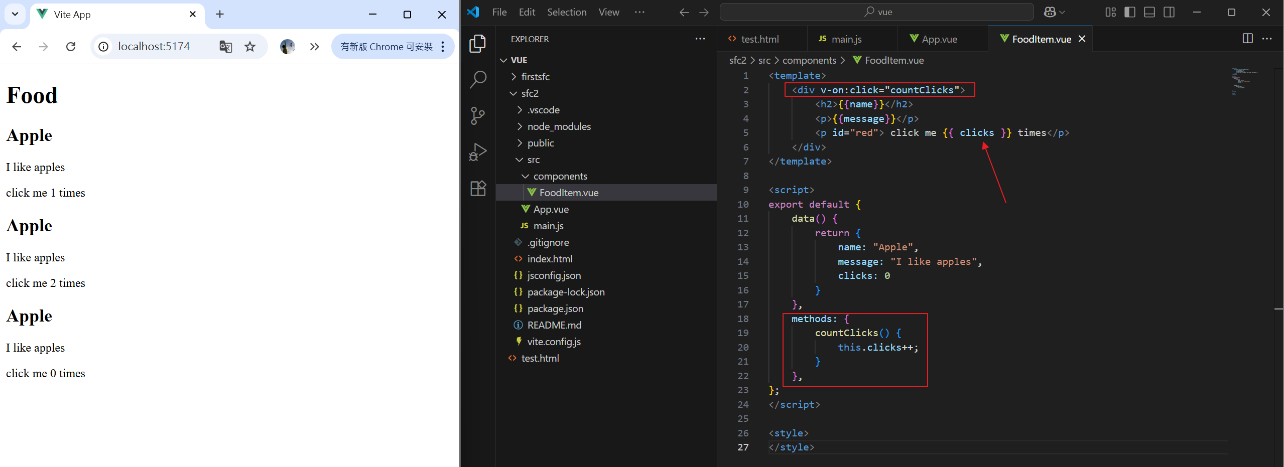The image size is (1284, 467).
Task: Open the Run and Debug view
Action: click(x=477, y=152)
